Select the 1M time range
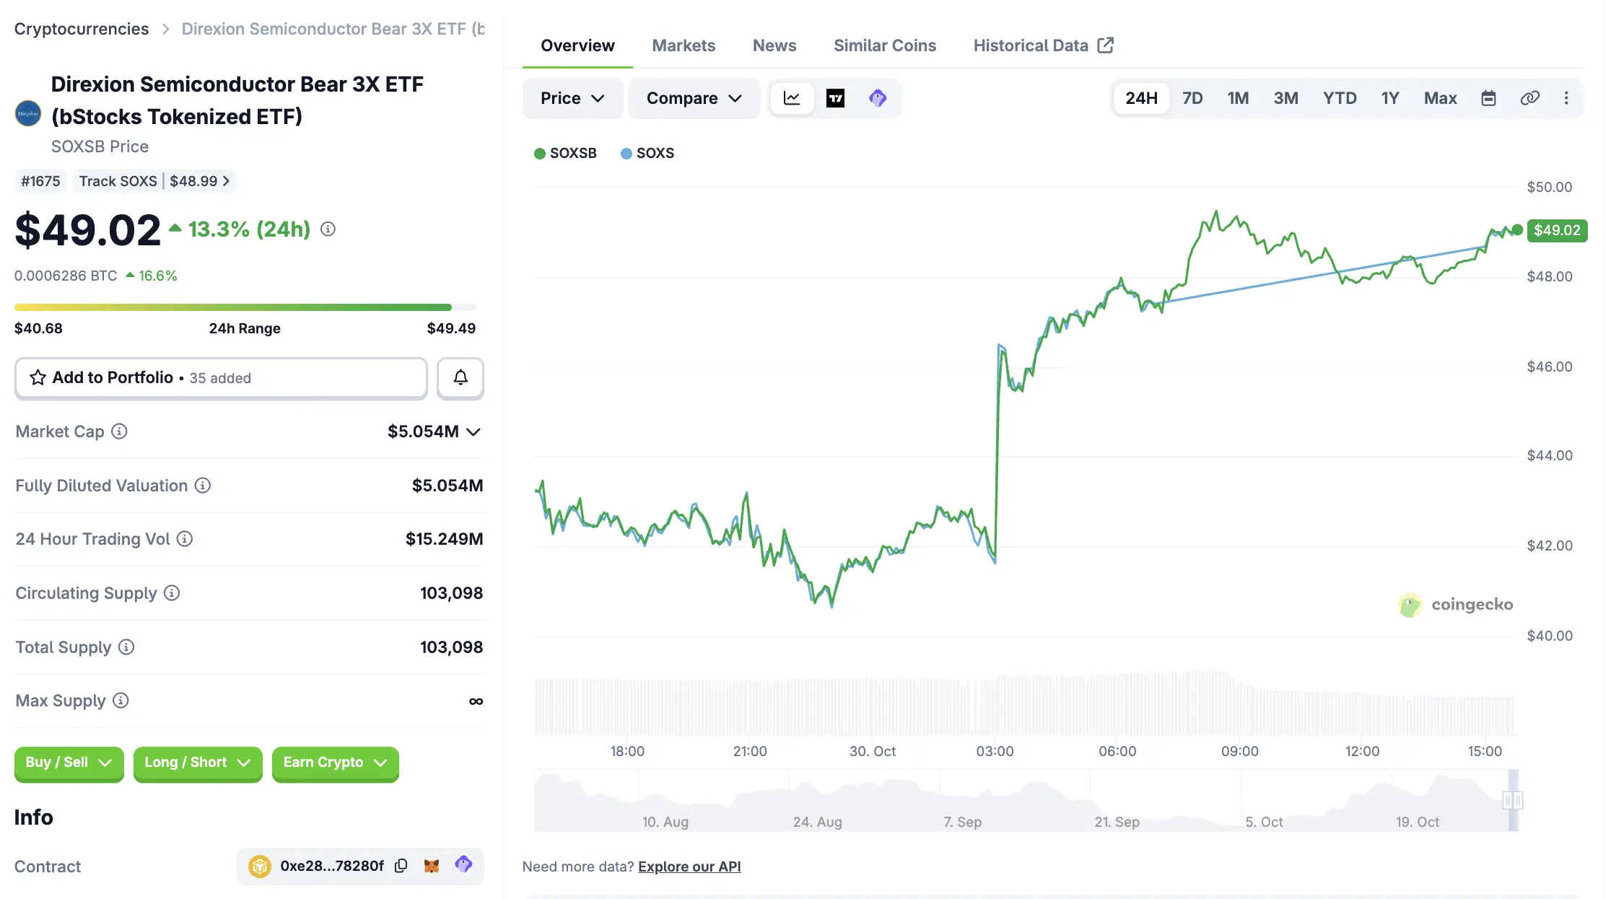 tap(1238, 98)
